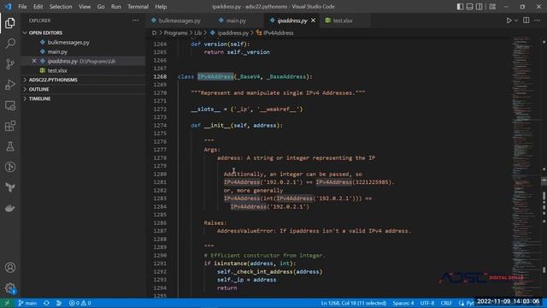547x308 pixels.
Task: Open the Edit menu
Action: (x=38, y=7)
